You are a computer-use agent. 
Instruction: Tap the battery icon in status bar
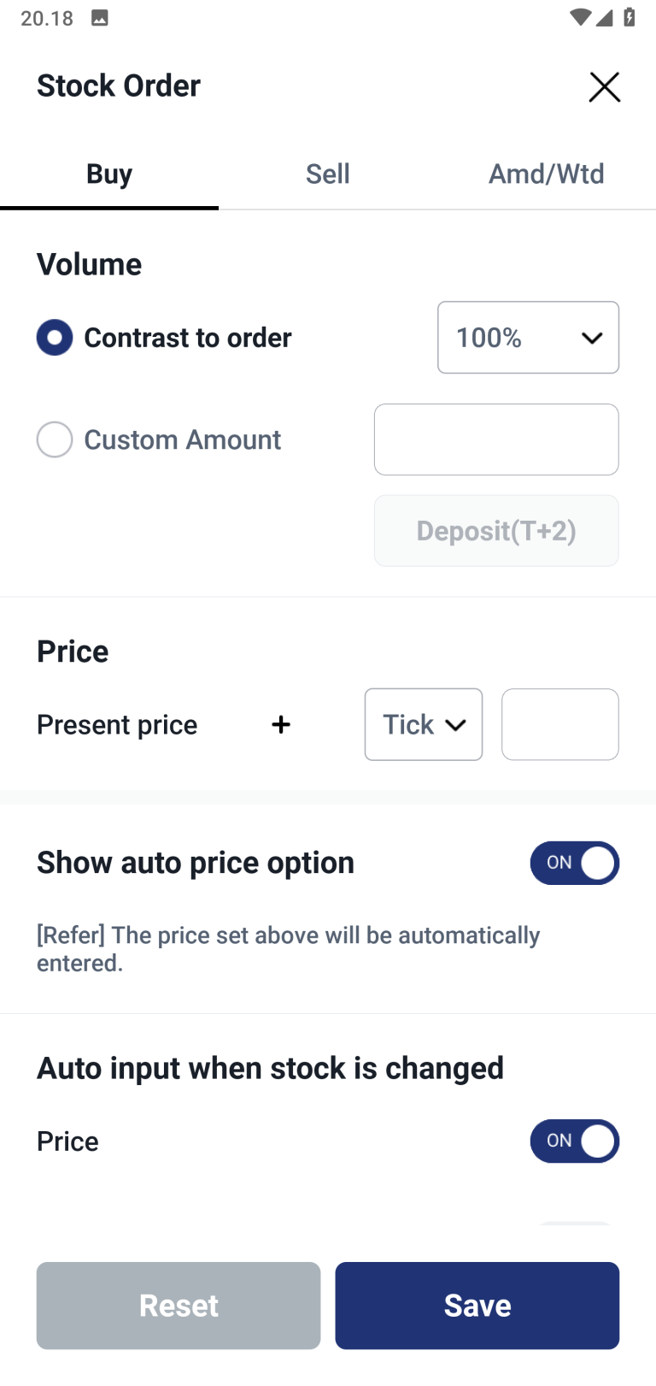(x=630, y=17)
